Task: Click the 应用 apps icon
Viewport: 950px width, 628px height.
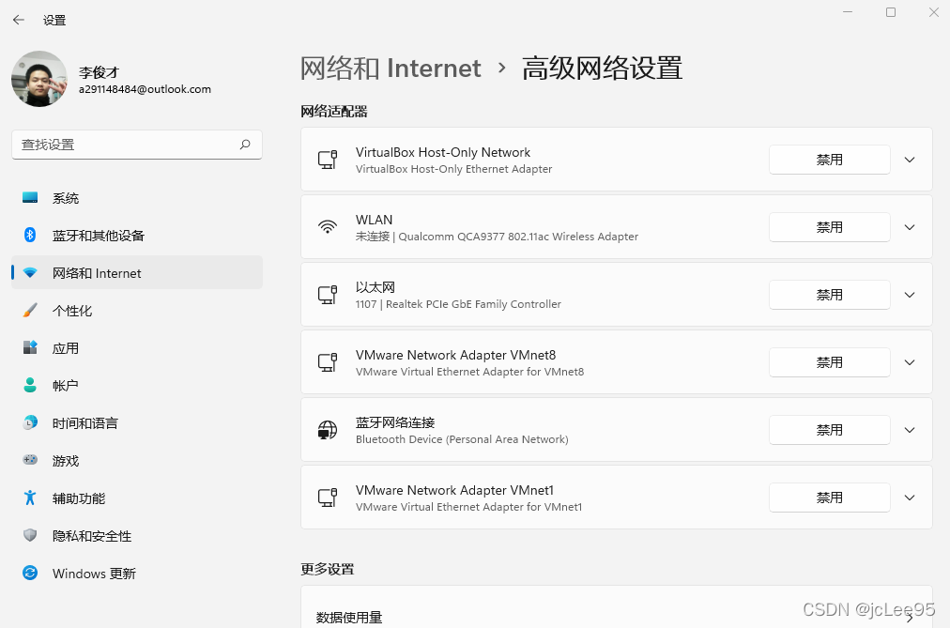Action: (30, 347)
